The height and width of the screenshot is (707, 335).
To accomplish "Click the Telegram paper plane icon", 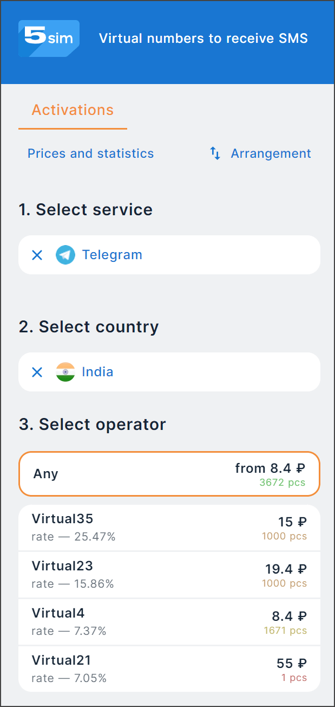I will click(x=65, y=255).
